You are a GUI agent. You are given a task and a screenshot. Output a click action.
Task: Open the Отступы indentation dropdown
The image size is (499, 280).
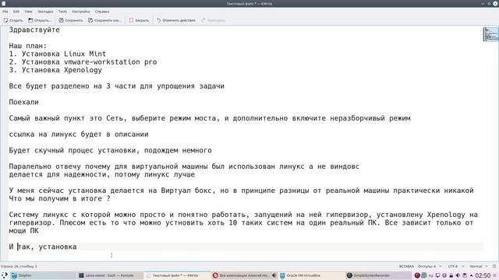point(430,266)
